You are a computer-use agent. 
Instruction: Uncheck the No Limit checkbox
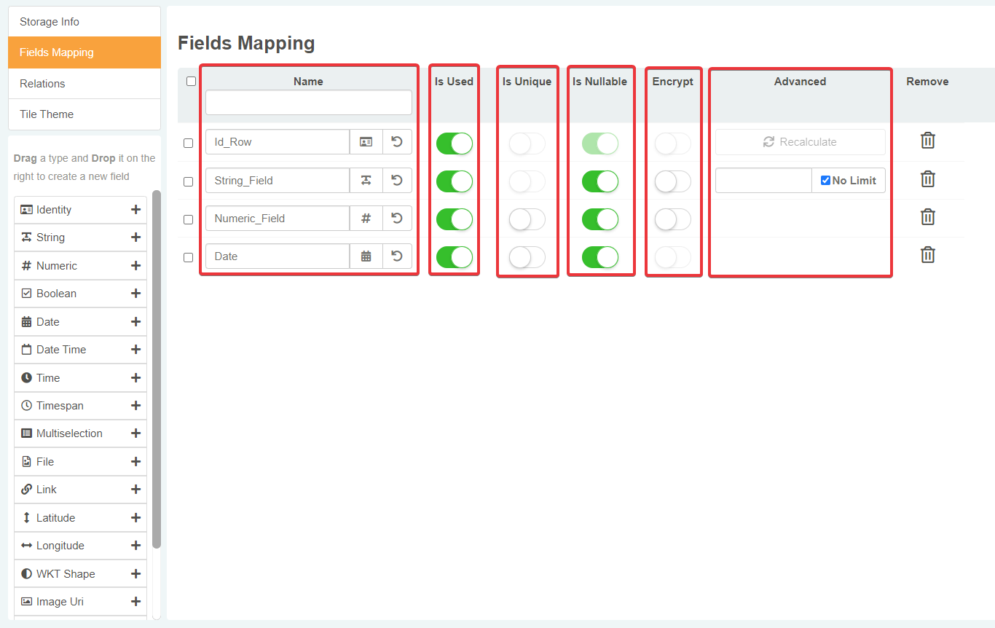click(825, 181)
